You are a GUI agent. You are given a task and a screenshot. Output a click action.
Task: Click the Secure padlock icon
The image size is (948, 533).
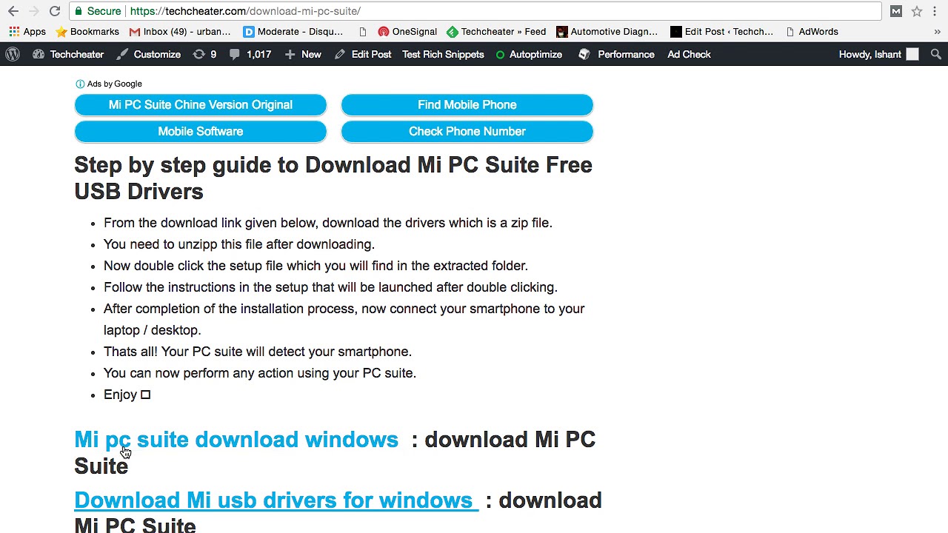[79, 11]
